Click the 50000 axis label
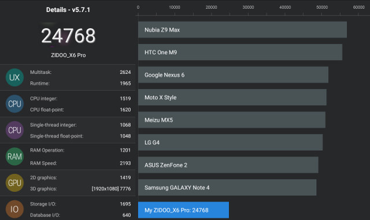This screenshot has width=370, height=220. pyautogui.click(x=322, y=8)
